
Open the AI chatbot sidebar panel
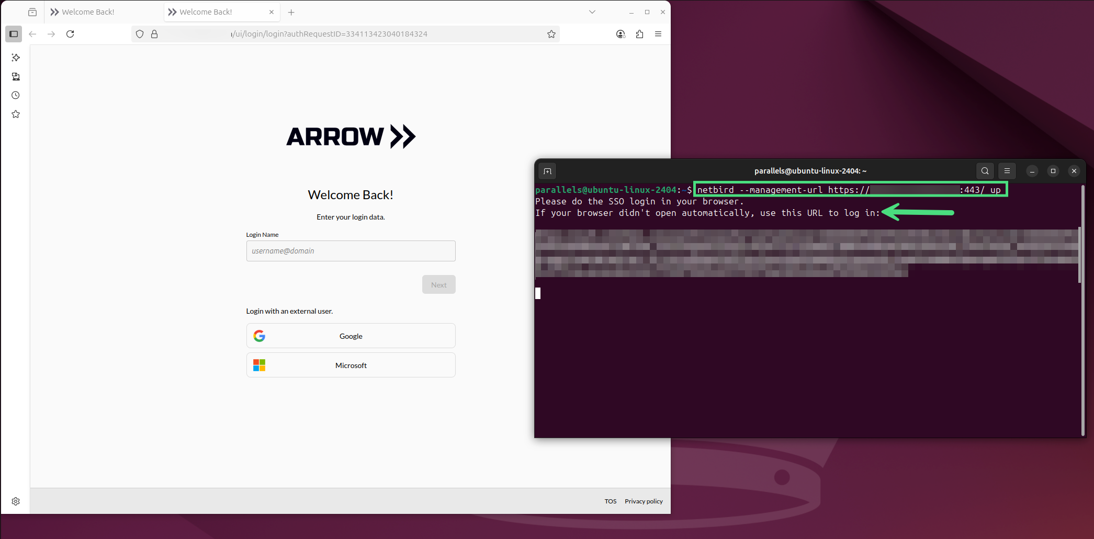[15, 58]
